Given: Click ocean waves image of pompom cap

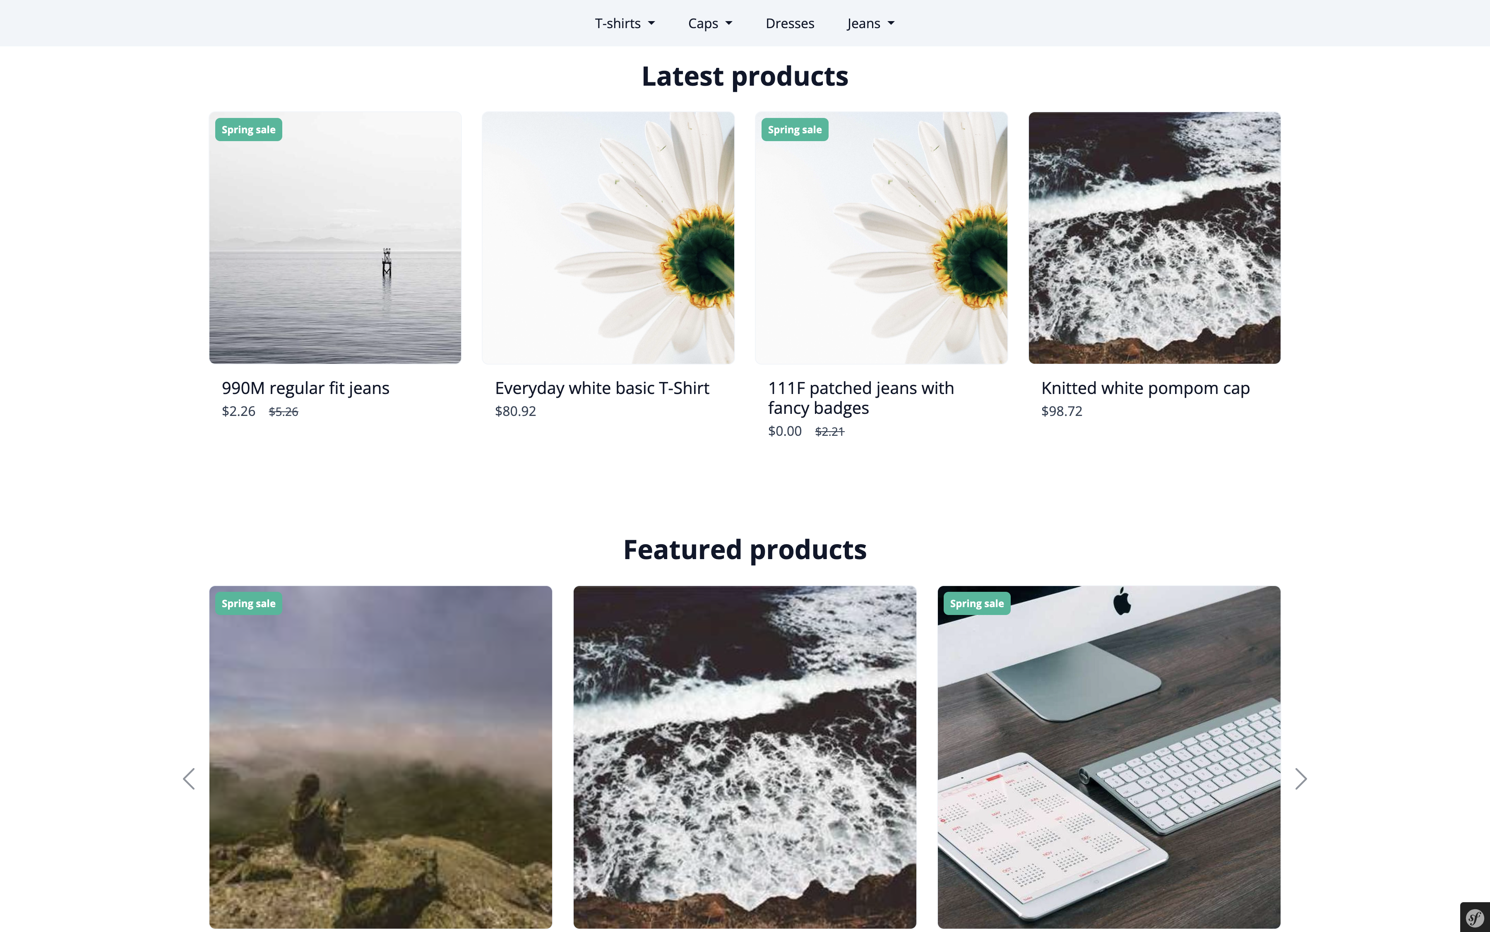Looking at the screenshot, I should [1154, 237].
